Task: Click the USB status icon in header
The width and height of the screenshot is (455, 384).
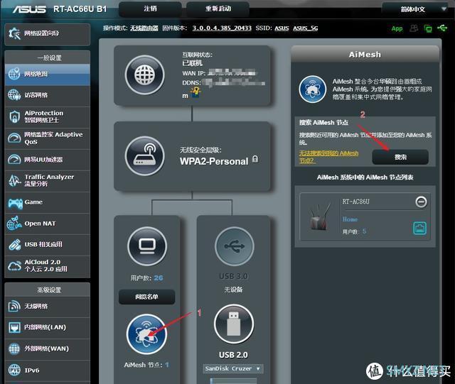Action: click(x=442, y=28)
